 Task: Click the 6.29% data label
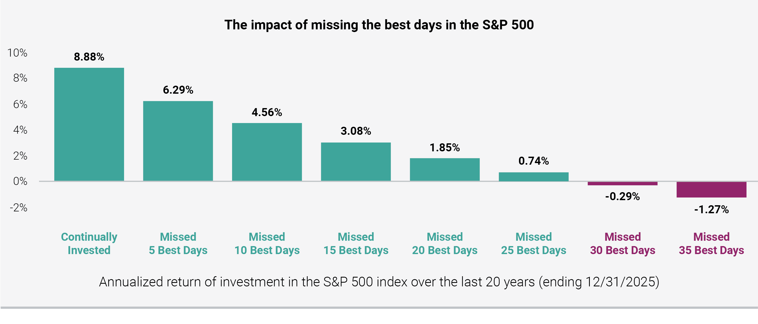(178, 90)
